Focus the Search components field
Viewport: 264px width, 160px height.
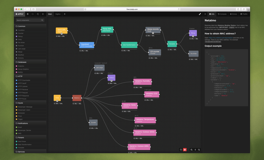[28, 20]
